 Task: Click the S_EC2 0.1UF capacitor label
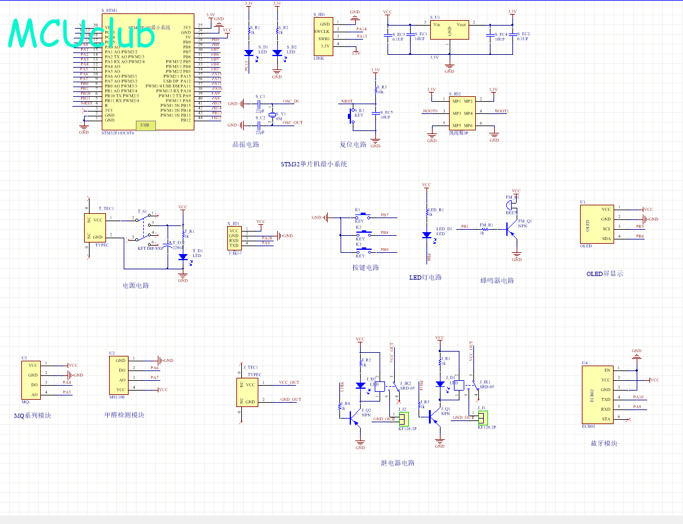click(x=523, y=36)
